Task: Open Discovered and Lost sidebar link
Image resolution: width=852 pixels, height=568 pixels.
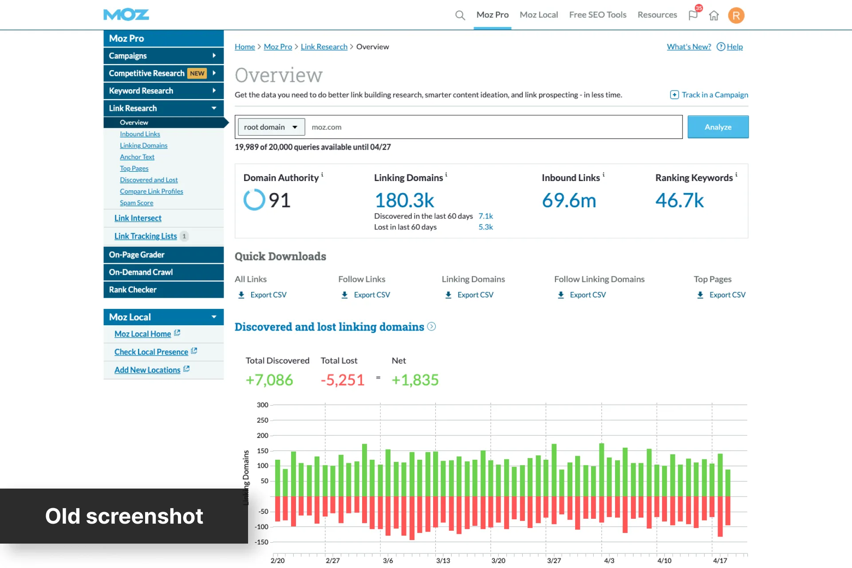Action: click(149, 180)
